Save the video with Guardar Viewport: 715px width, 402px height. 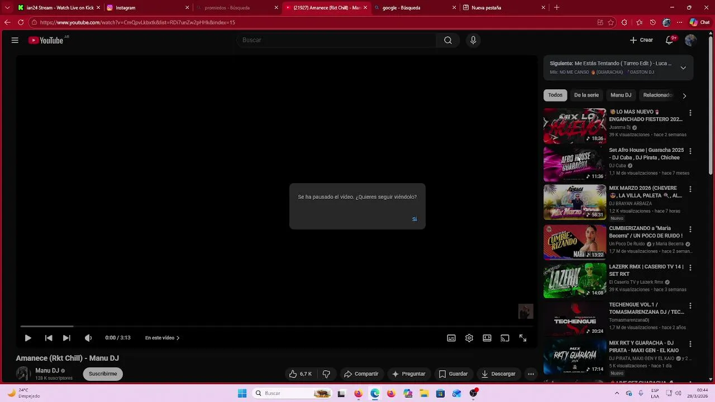tap(453, 374)
